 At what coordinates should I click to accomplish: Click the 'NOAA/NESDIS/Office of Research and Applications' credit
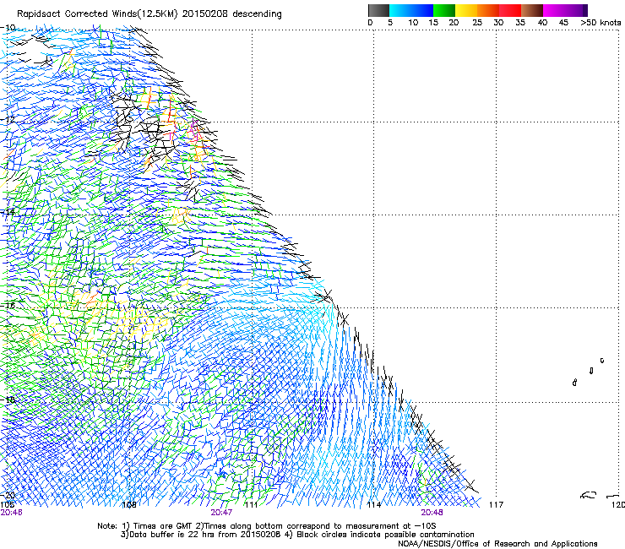[x=497, y=544]
